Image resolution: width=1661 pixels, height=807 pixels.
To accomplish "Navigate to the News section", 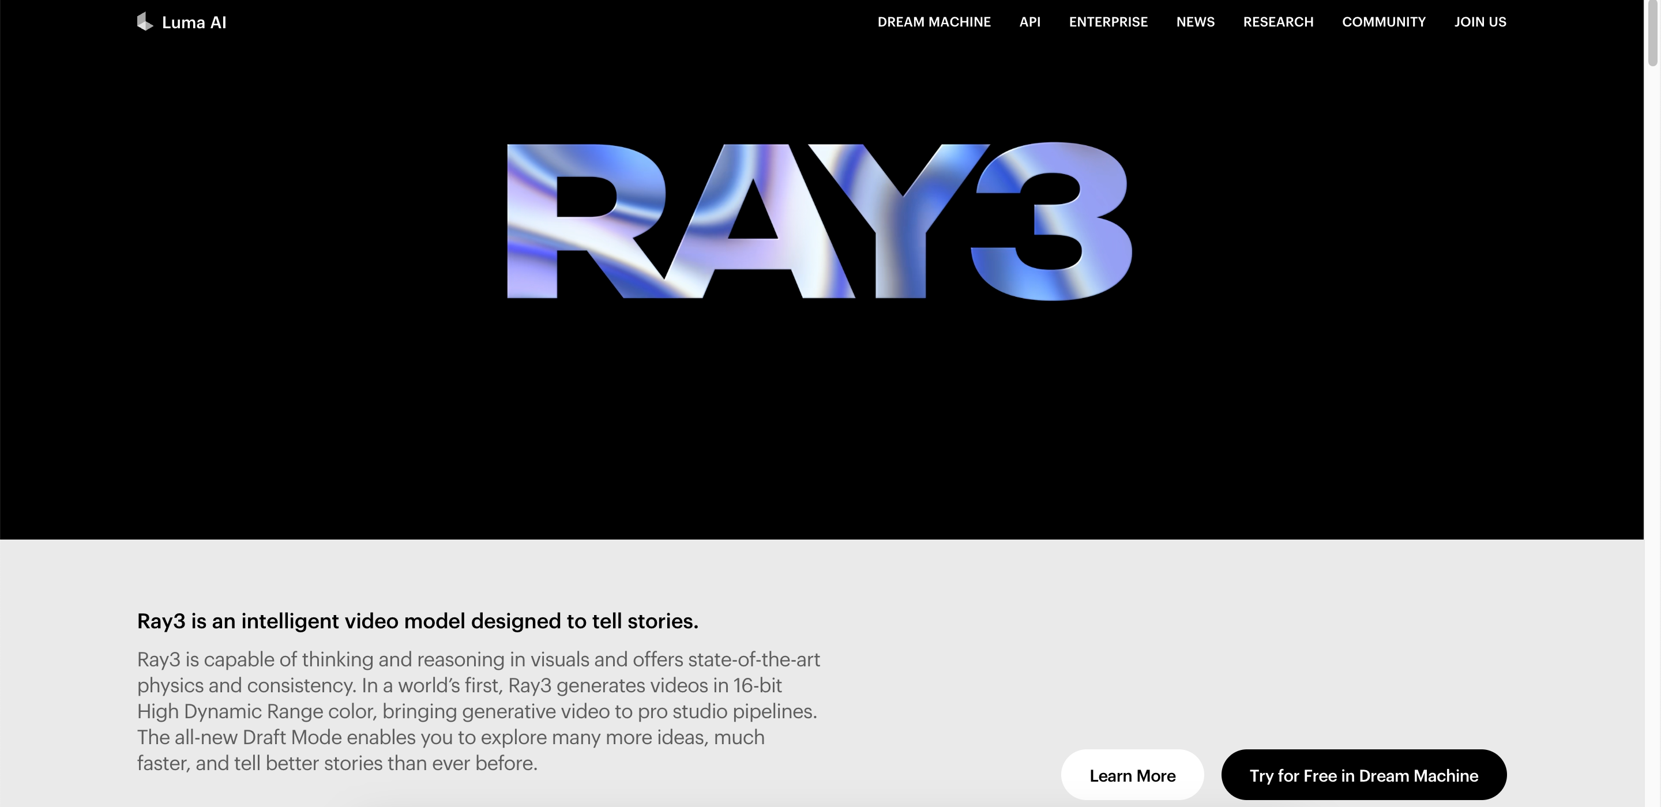I will pyautogui.click(x=1195, y=22).
